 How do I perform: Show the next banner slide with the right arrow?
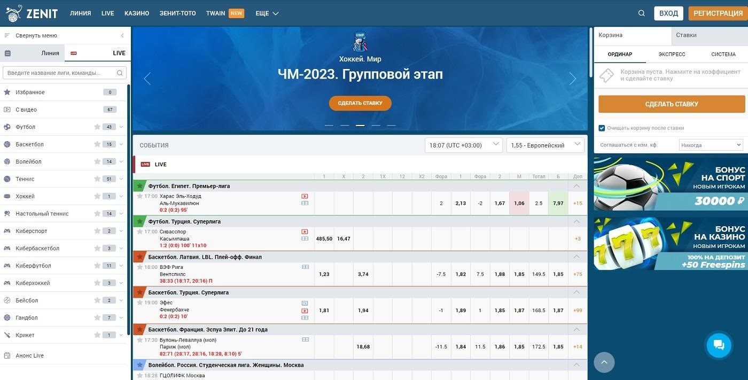click(573, 79)
